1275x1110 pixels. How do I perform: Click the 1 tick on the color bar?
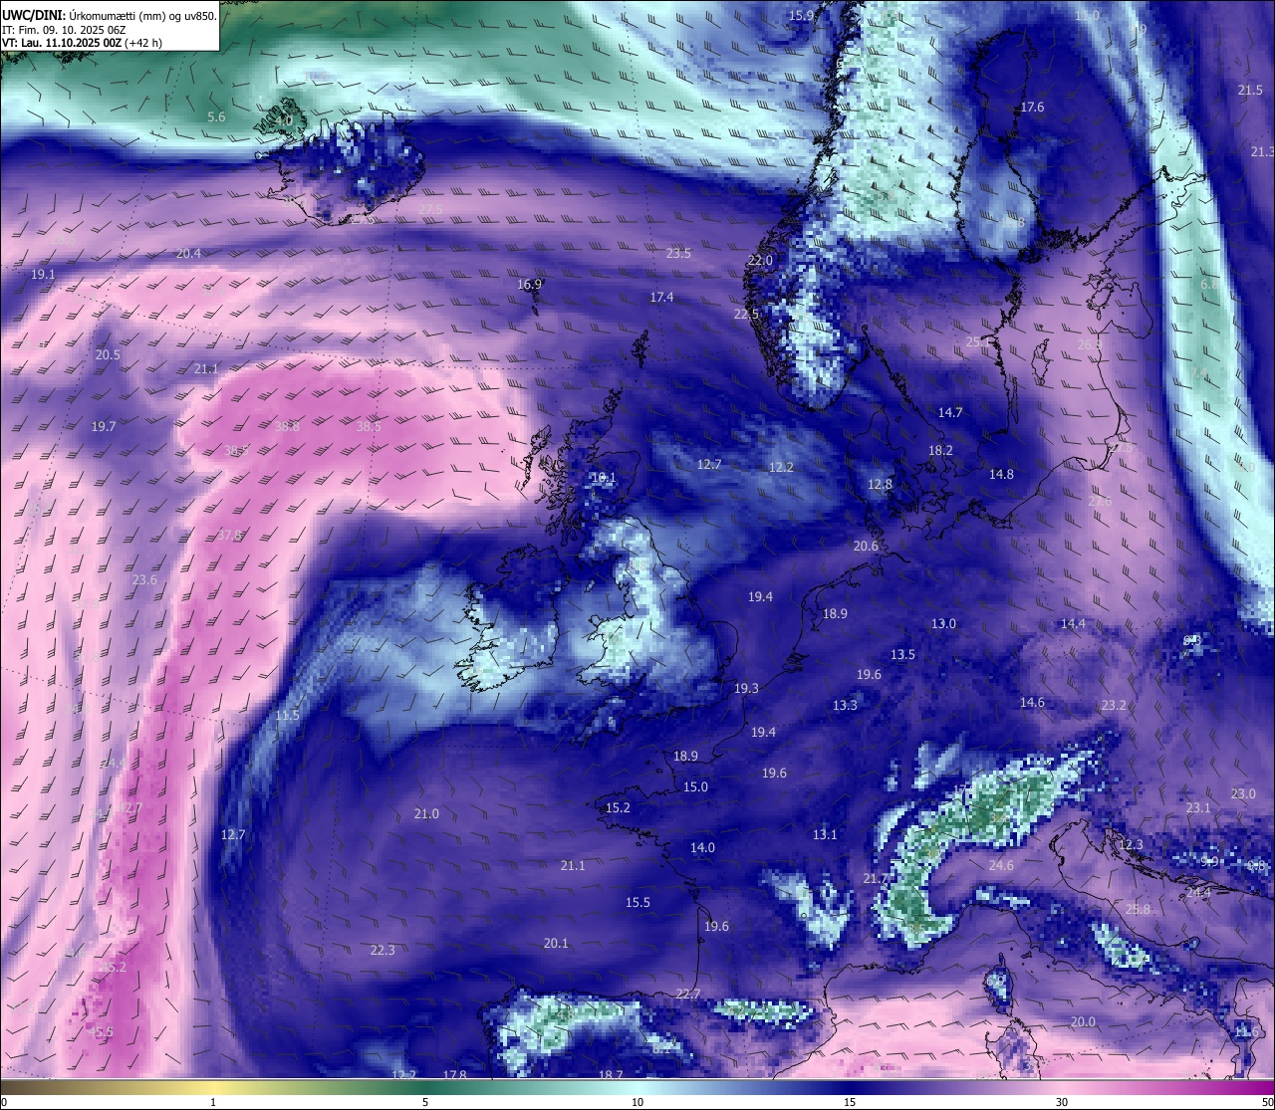(213, 1102)
